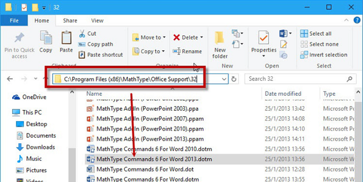This screenshot has height=182, width=363.
Task: Click the Pin to Quick access icon
Action: click(x=19, y=38)
